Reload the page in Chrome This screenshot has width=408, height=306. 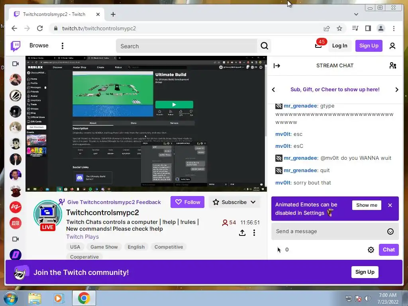pos(40,28)
